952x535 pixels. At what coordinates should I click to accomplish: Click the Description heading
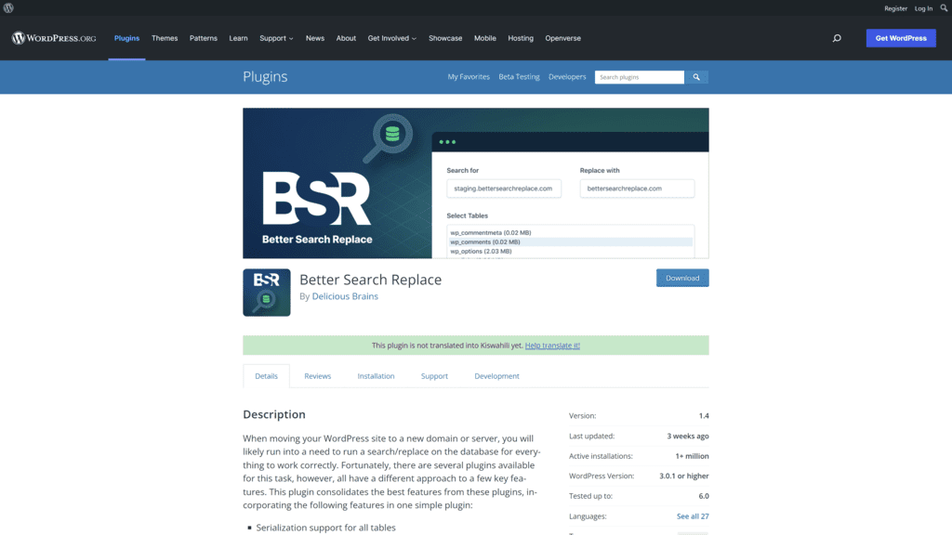point(274,414)
